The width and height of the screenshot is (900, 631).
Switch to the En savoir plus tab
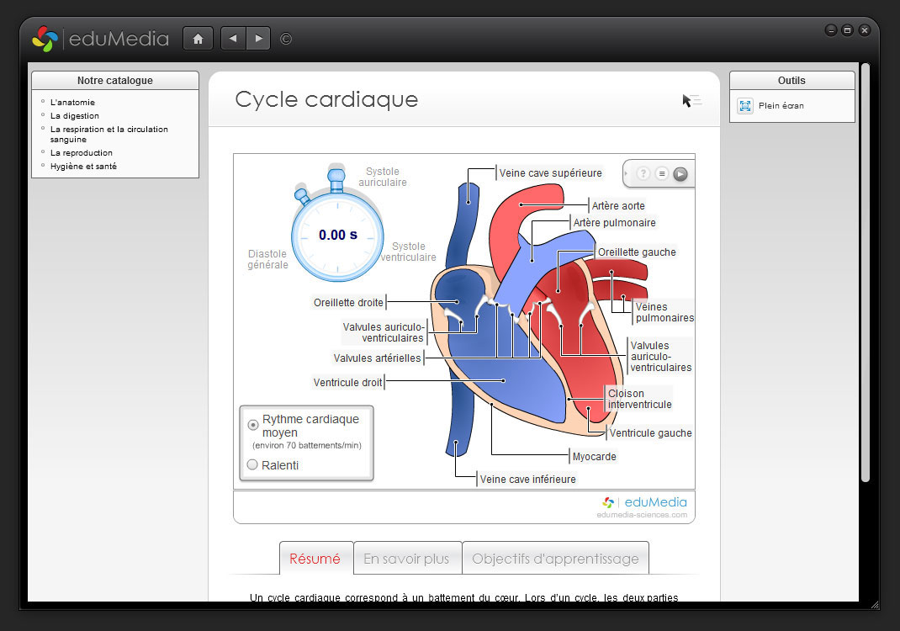click(407, 559)
